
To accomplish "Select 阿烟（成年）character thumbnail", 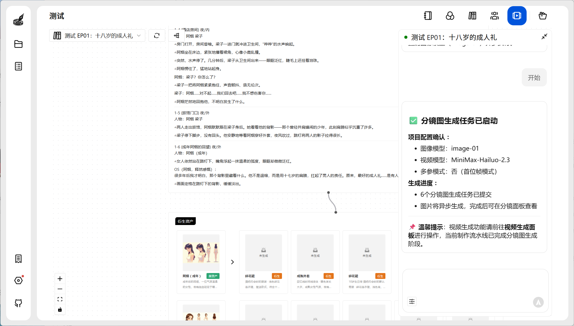I will 201,253.
